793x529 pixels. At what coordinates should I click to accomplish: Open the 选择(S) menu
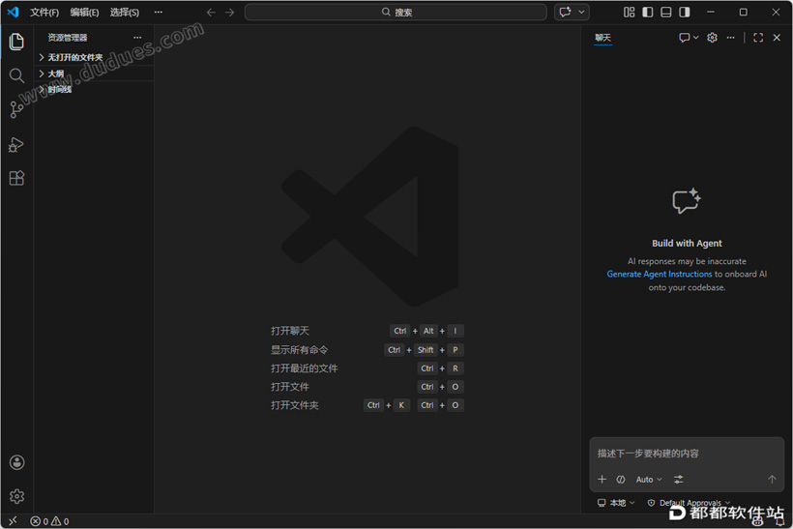[x=125, y=13]
